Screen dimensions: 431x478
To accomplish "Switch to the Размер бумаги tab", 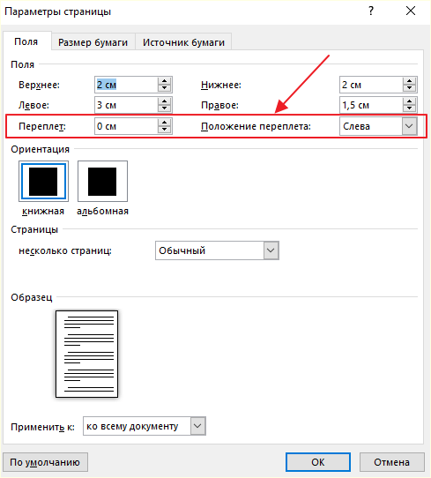I will point(93,42).
